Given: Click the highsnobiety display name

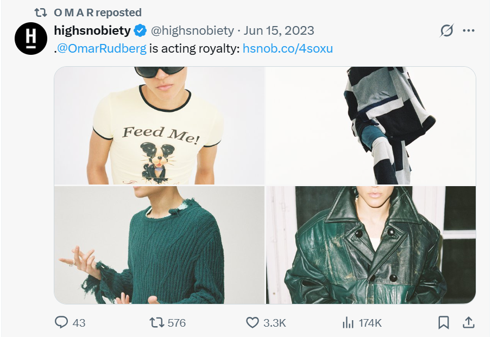Looking at the screenshot, I should click(92, 30).
